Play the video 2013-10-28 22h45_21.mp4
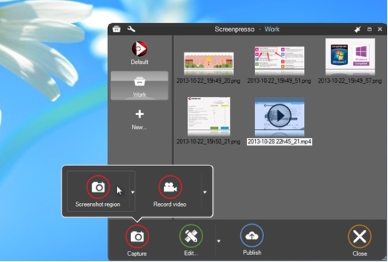Image resolution: width=388 pixels, height=262 pixels. pos(279,116)
